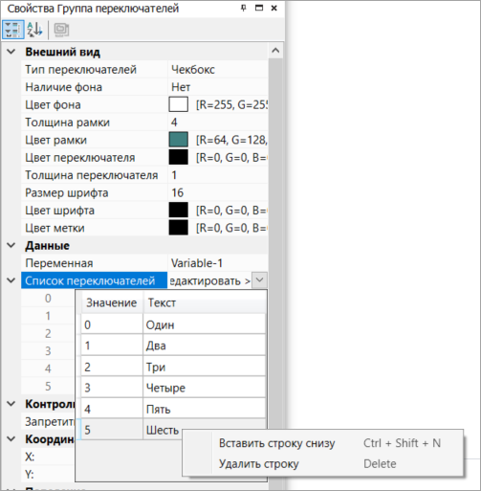Image resolution: width=481 pixels, height=491 pixels.
Task: Collapse the Список переключателей tree node
Action: click(x=11, y=280)
